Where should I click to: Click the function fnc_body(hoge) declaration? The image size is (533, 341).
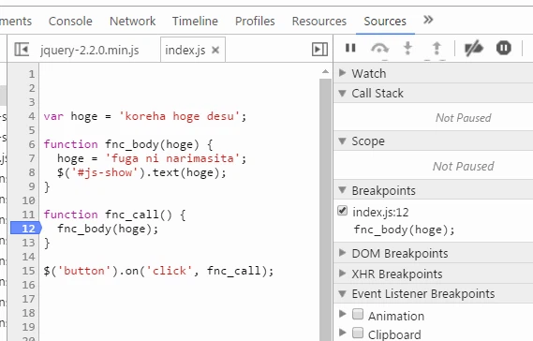tap(128, 144)
